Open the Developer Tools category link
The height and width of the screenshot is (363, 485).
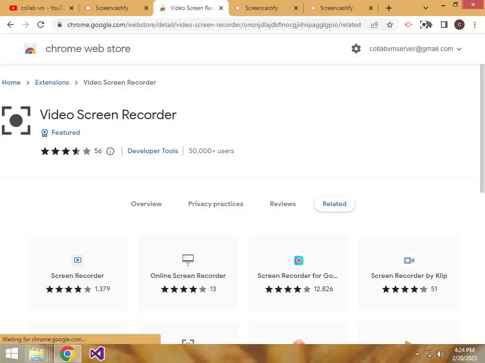(x=153, y=151)
